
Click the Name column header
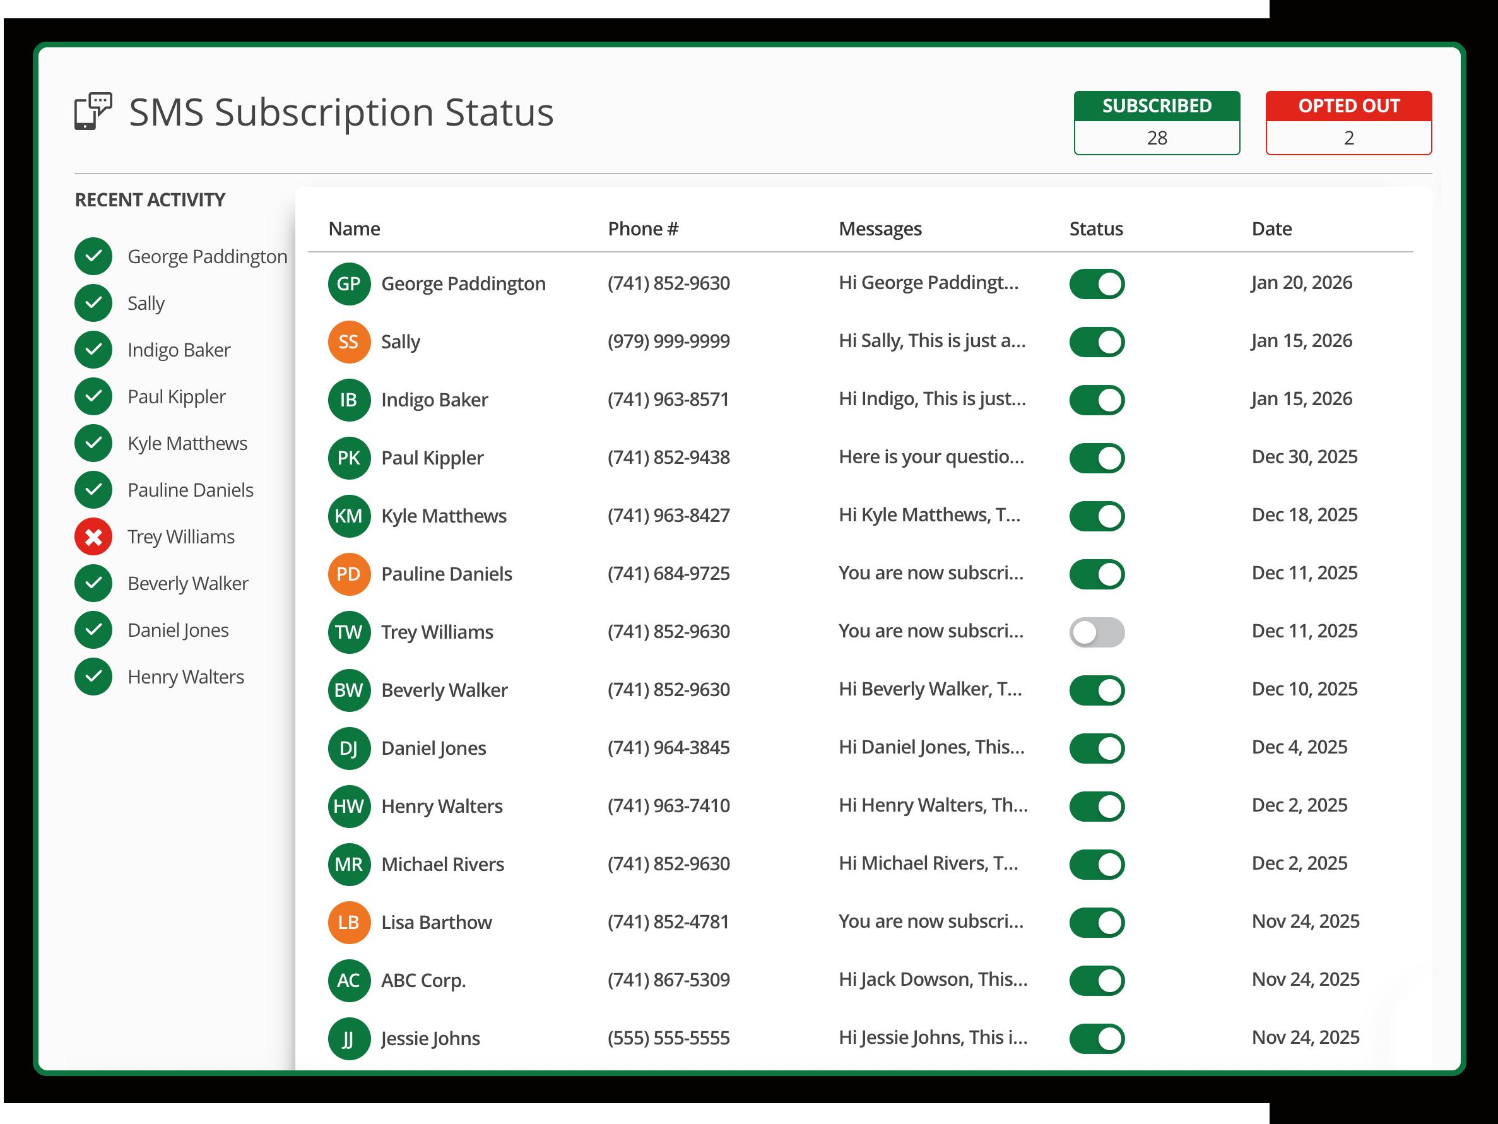click(354, 229)
